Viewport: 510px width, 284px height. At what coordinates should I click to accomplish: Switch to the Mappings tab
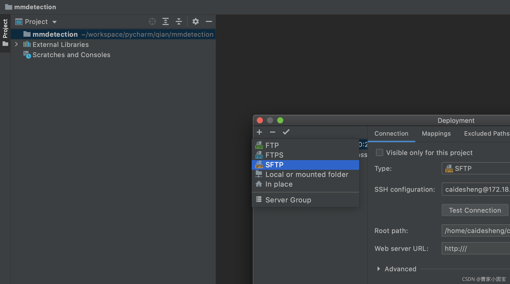point(436,134)
